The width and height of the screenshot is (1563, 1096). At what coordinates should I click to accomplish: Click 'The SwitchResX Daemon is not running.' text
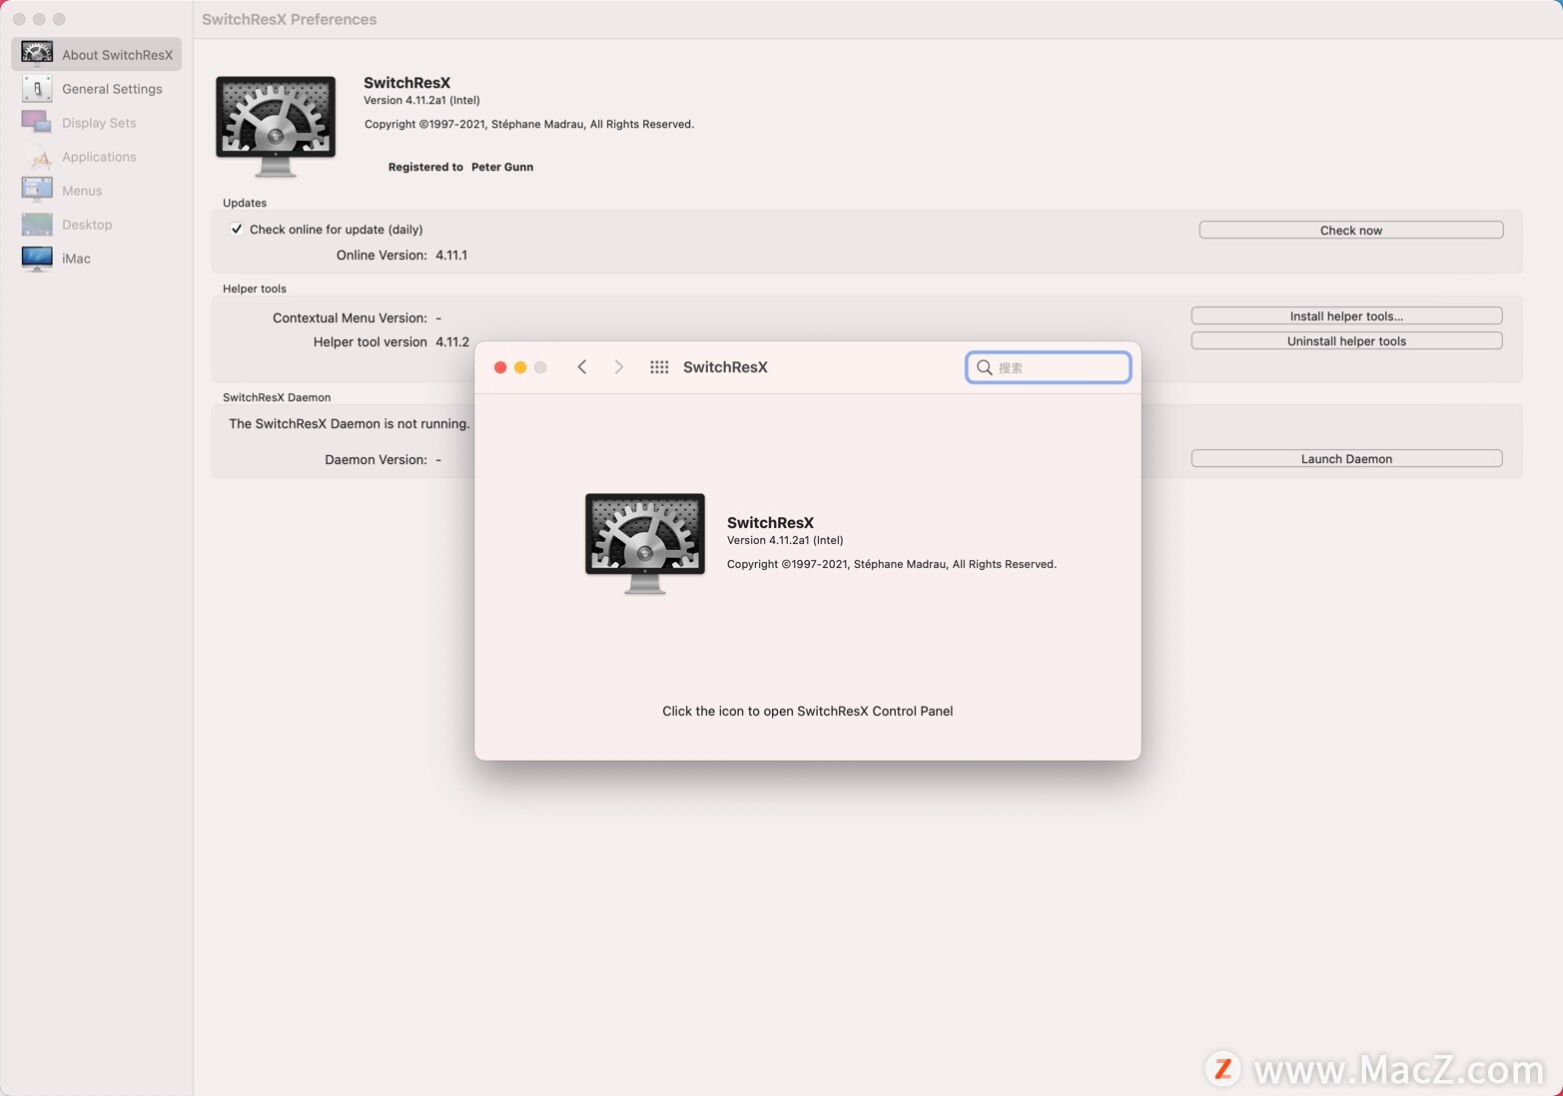pyautogui.click(x=349, y=423)
